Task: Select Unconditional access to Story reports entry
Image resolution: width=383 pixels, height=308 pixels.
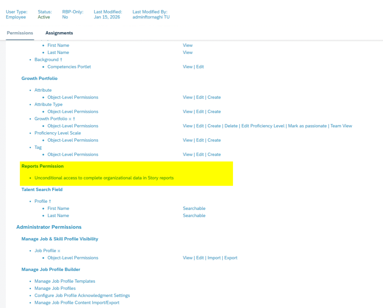Action: [x=104, y=178]
